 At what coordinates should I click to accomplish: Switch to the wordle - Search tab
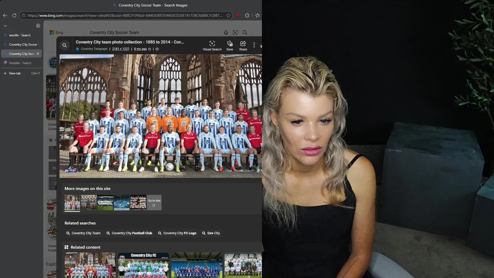[x=21, y=35]
